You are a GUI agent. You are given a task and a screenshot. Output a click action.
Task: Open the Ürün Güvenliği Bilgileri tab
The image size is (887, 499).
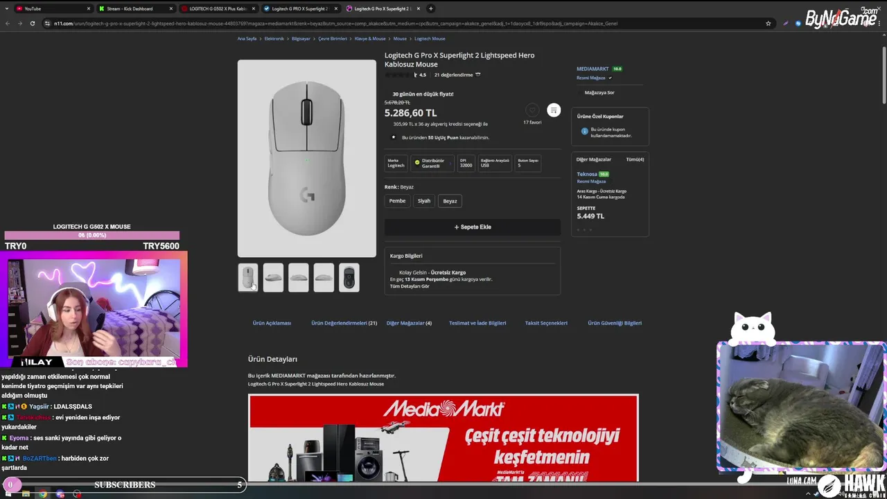coord(615,323)
